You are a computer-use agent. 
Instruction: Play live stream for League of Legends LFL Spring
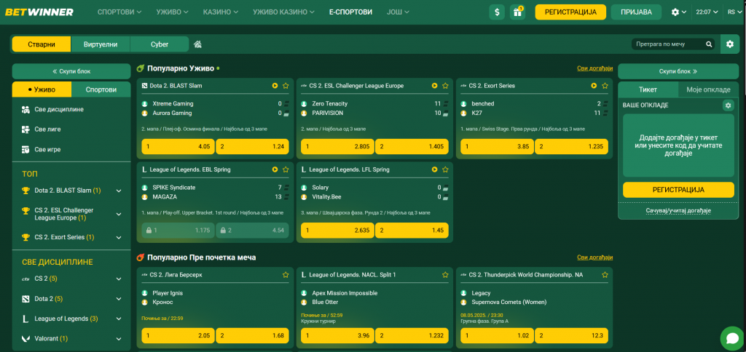point(434,169)
